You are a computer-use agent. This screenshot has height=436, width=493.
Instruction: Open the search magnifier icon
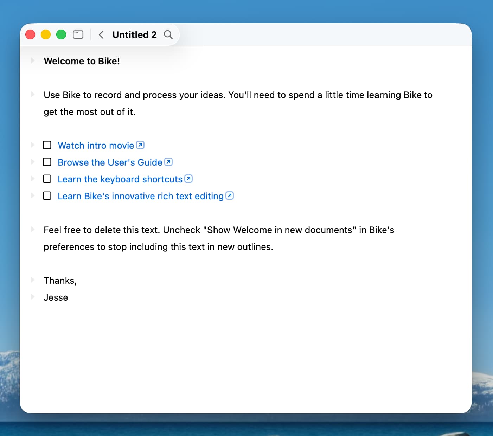click(x=168, y=34)
